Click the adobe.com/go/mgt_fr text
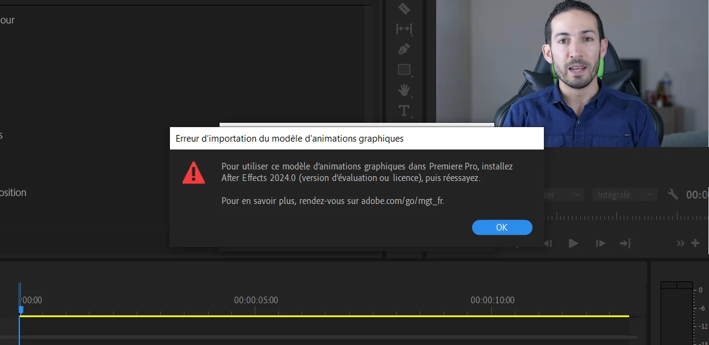Image resolution: width=709 pixels, height=345 pixels. [402, 201]
